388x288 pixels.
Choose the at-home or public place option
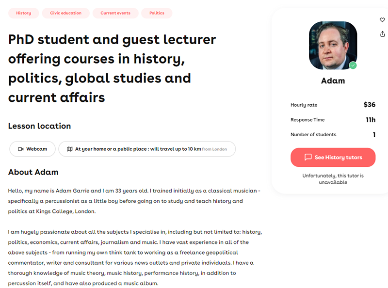pos(147,149)
